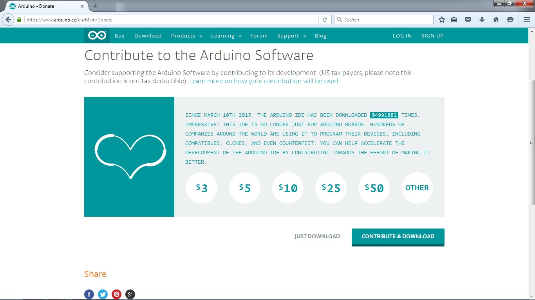
Task: Click the Arduino infinity logo
Action: [x=97, y=36]
